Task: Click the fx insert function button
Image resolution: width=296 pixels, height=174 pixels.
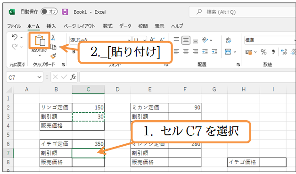Action: point(73,77)
